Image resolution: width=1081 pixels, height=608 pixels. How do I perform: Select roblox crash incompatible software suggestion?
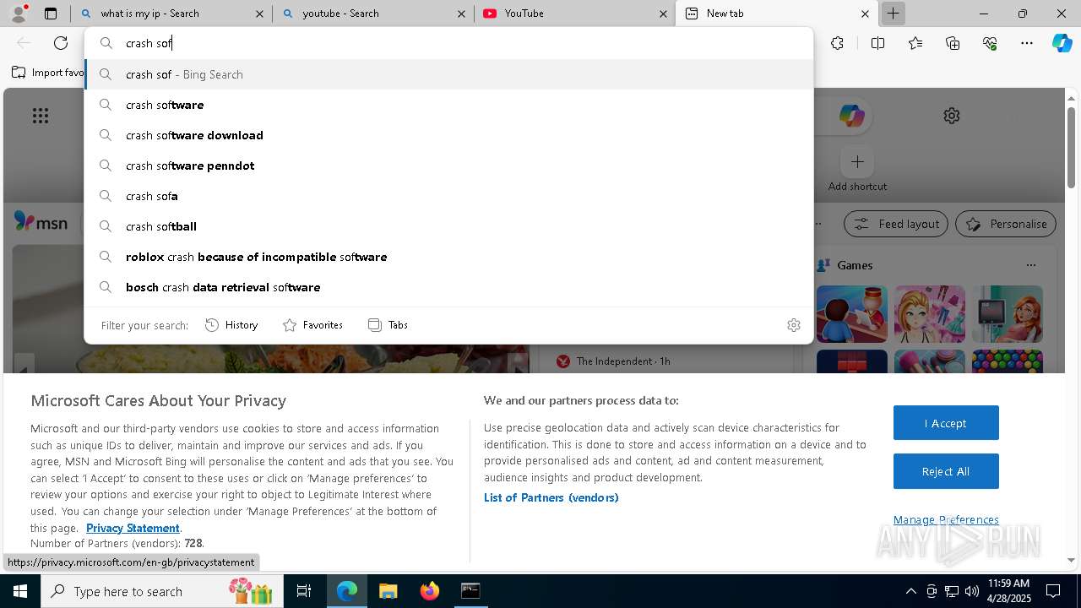(x=449, y=257)
